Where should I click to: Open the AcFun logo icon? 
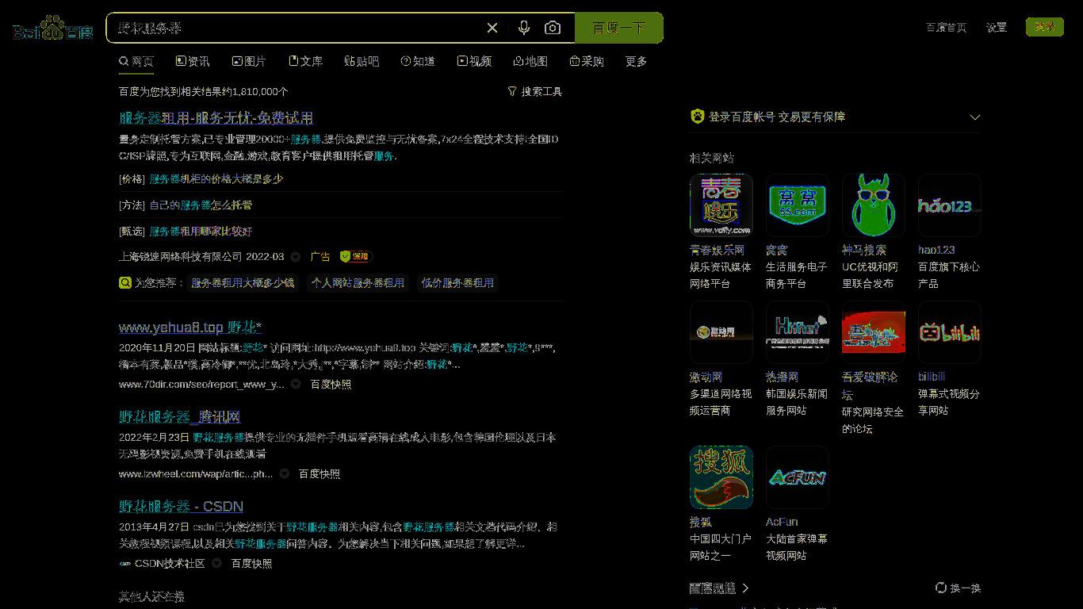(x=798, y=477)
